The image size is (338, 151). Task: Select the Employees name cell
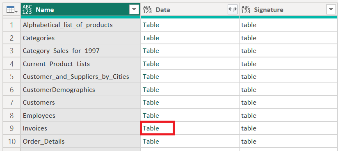pyautogui.click(x=81, y=115)
